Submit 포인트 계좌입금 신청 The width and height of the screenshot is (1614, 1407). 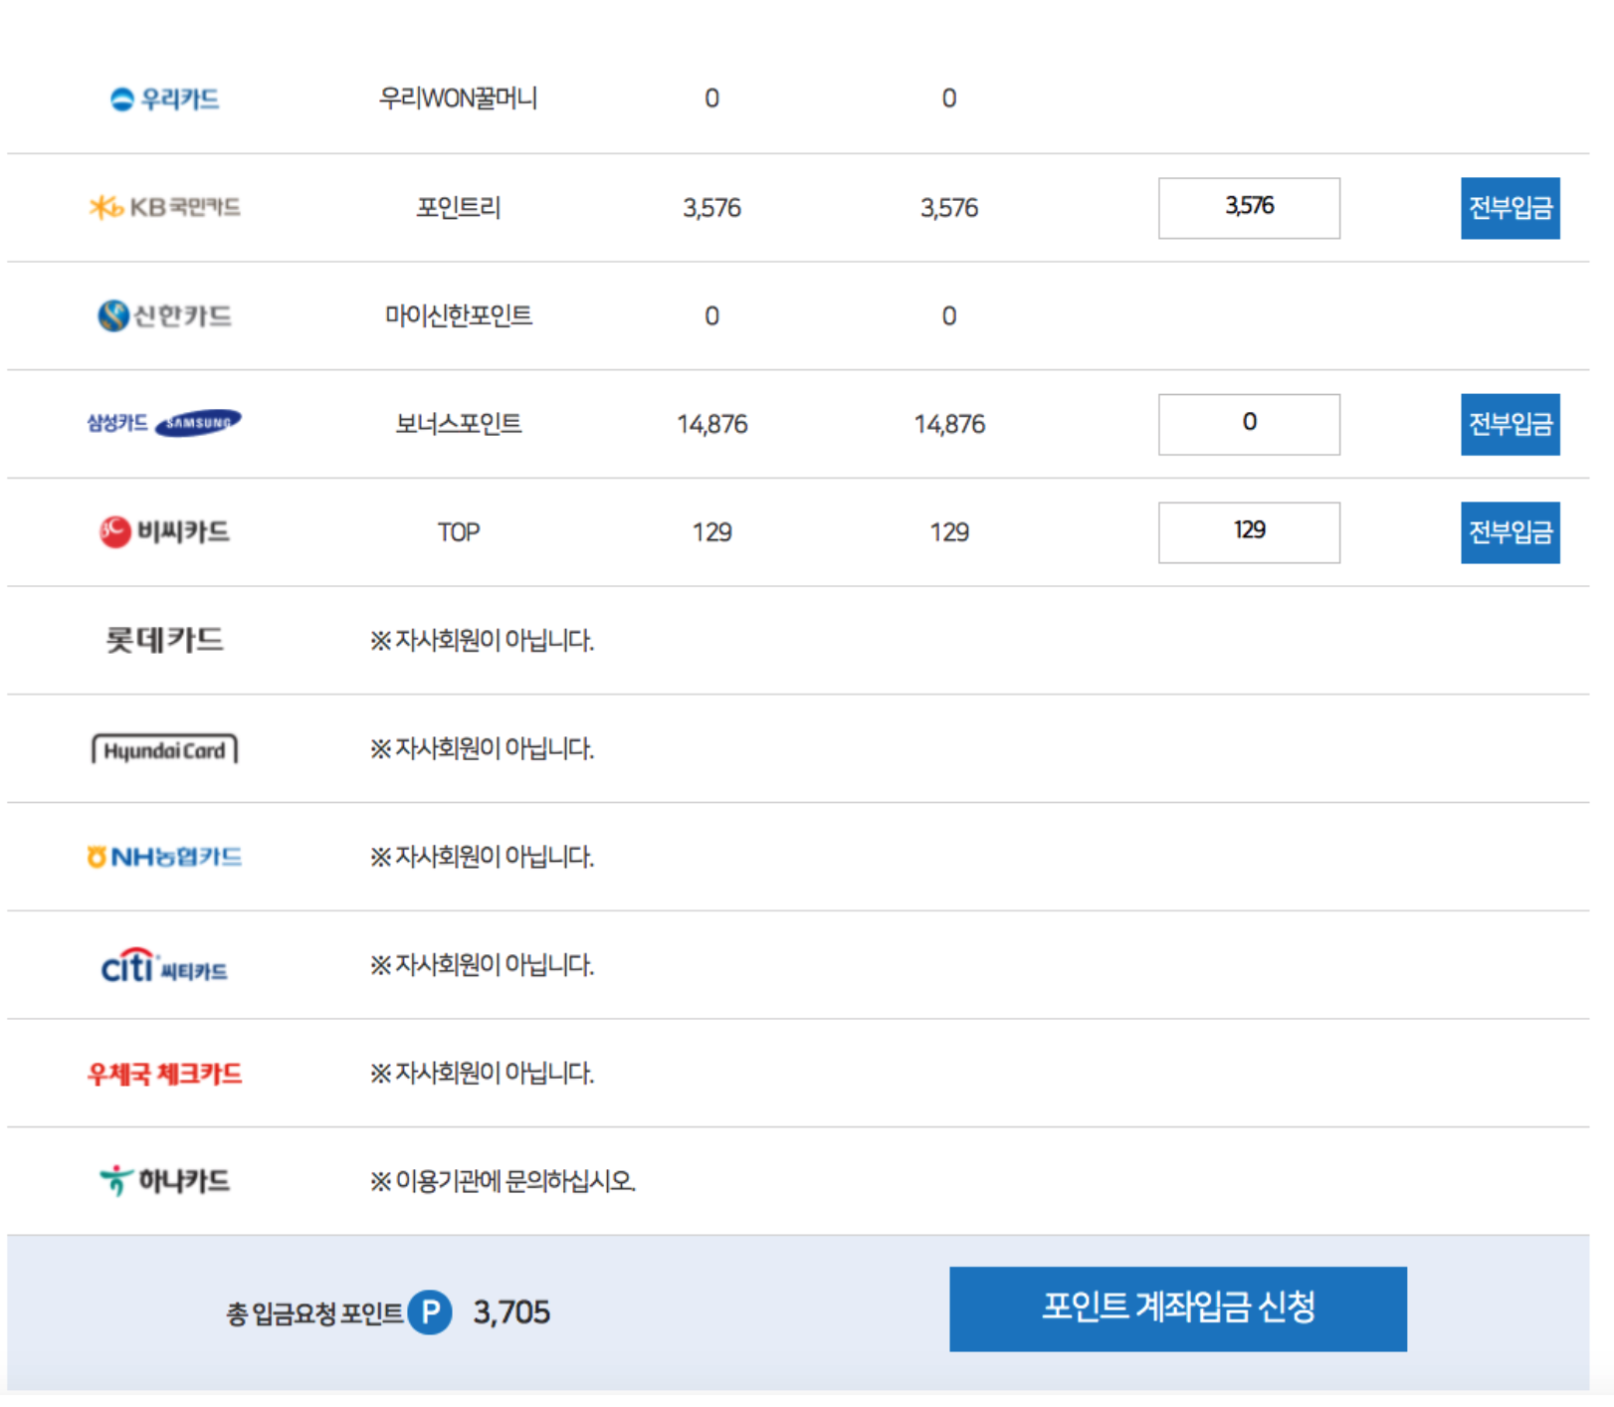tap(1178, 1308)
